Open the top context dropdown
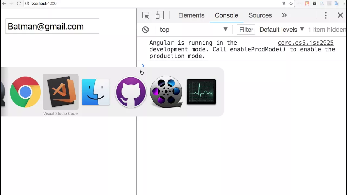Image resolution: width=347 pixels, height=195 pixels. click(194, 30)
